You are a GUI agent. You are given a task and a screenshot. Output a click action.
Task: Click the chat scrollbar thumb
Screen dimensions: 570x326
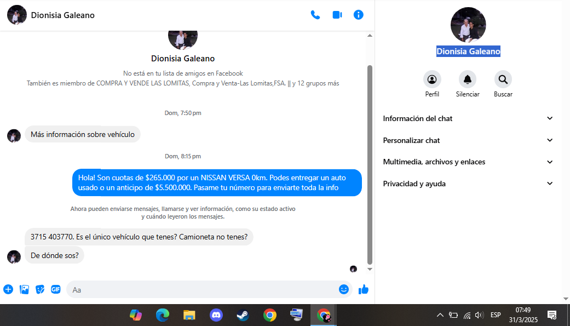click(x=370, y=165)
